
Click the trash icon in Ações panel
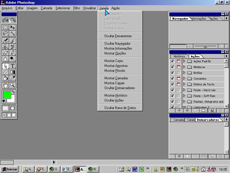[x=220, y=110]
